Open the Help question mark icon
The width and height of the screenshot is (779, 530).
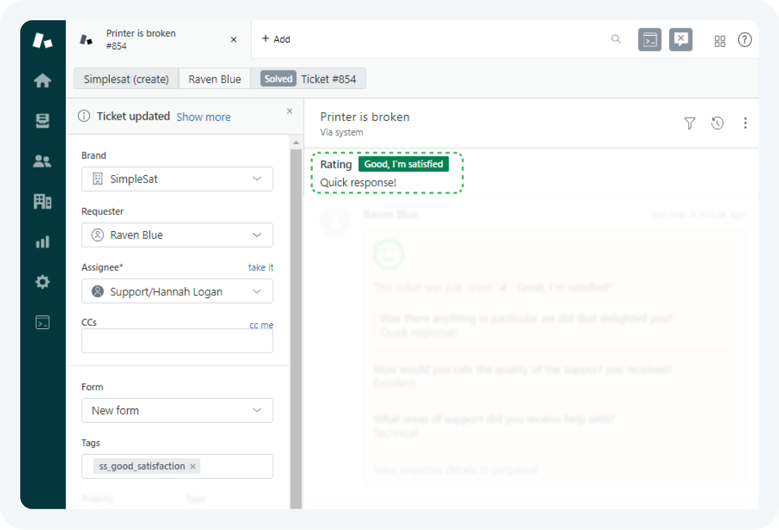pyautogui.click(x=745, y=39)
